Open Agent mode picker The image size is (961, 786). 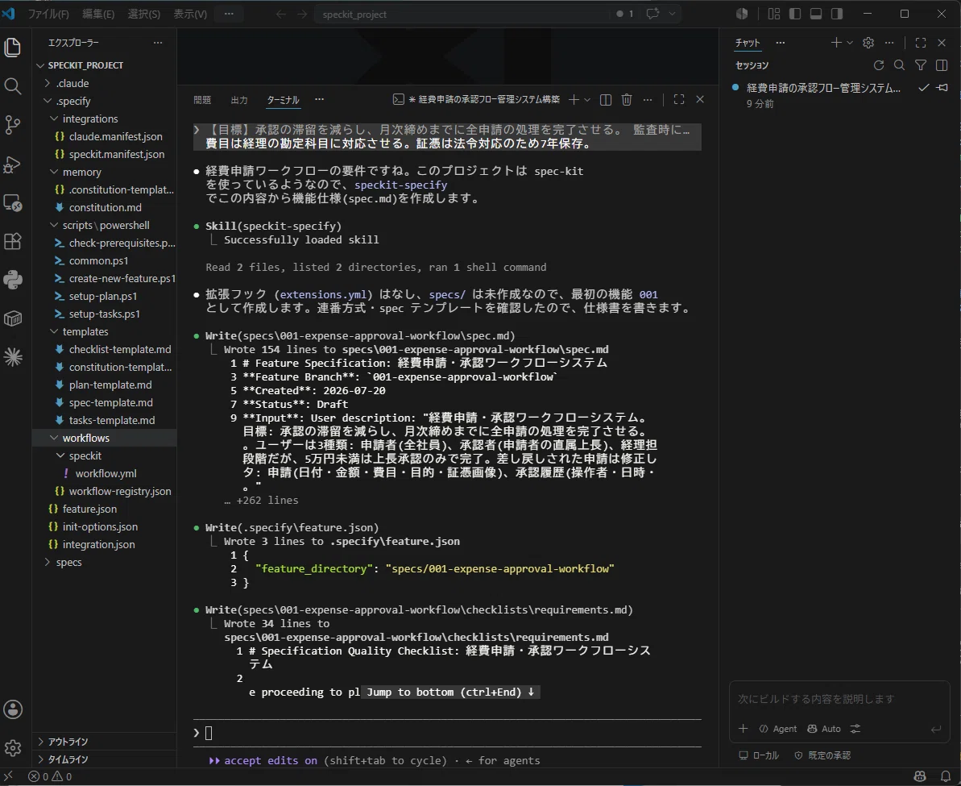point(778,728)
